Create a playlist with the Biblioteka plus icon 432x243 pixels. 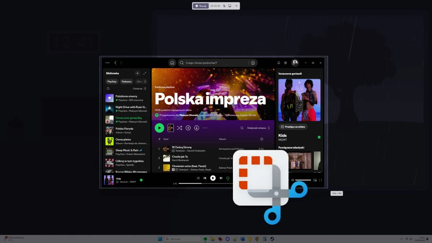pos(138,73)
